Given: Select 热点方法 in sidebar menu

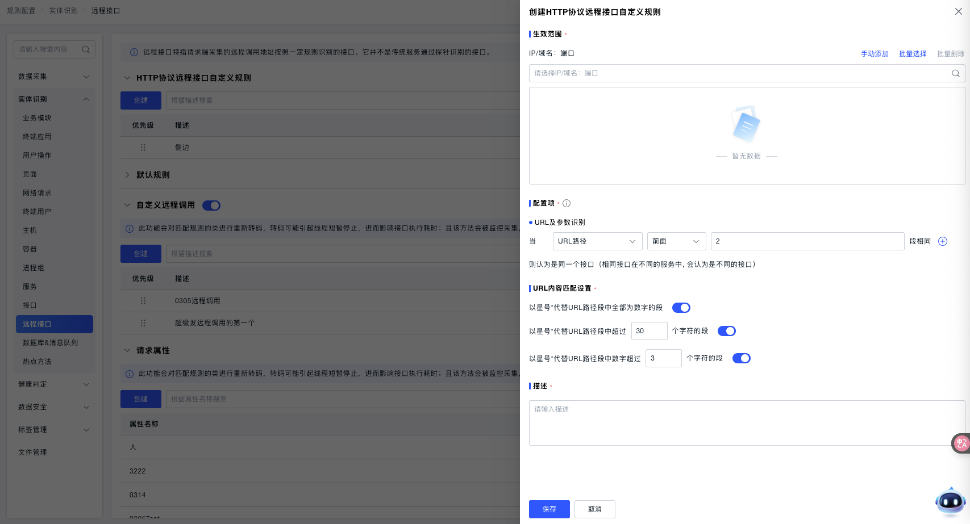Looking at the screenshot, I should pyautogui.click(x=37, y=362).
